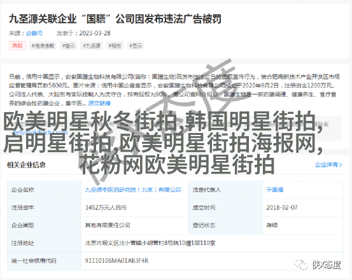Select the #显示 tag
The image size is (352, 280).
tap(136, 46)
